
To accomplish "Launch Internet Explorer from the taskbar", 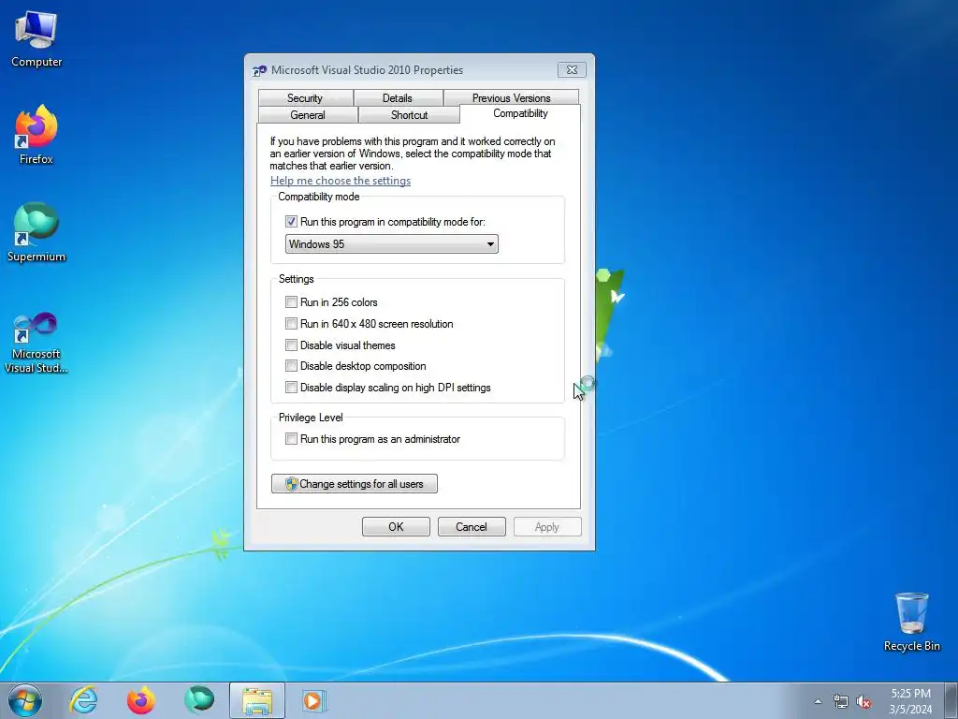I will pyautogui.click(x=83, y=700).
